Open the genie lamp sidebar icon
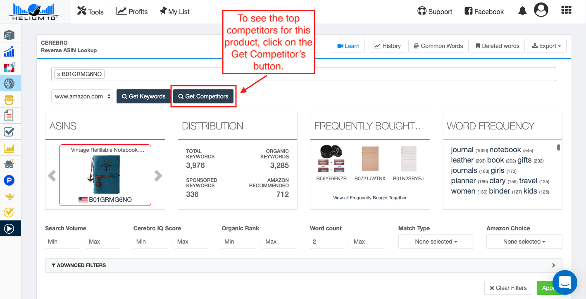Screen dimensions: 586x299 point(9,196)
